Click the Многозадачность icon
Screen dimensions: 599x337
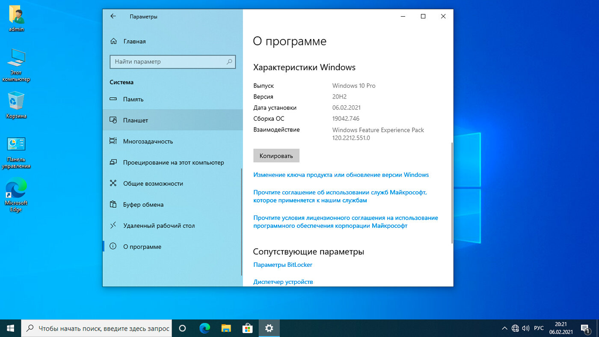coord(113,141)
